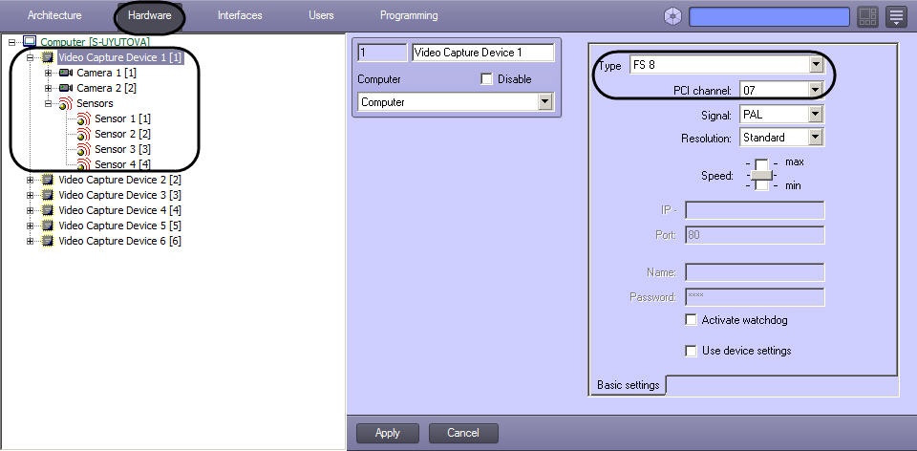Click the Video Capture Device 1 name field
917x451 pixels.
[x=483, y=53]
